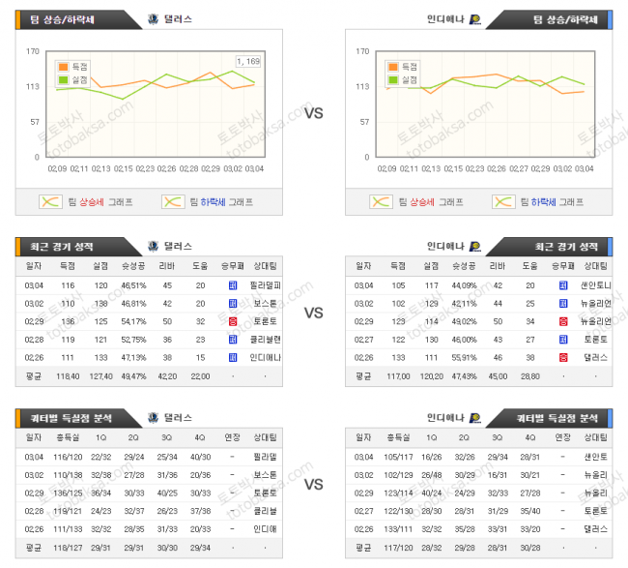Click Indiana 팀 하락세 그래프 legend icon
Viewport: 628px width, 568px height.
(503, 202)
